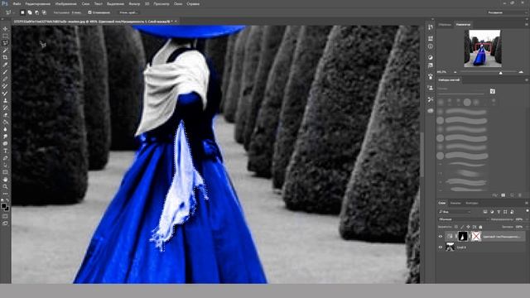Viewport: 530px width, 298px height.
Task: Open the Фильтр menu
Action: coord(134,4)
